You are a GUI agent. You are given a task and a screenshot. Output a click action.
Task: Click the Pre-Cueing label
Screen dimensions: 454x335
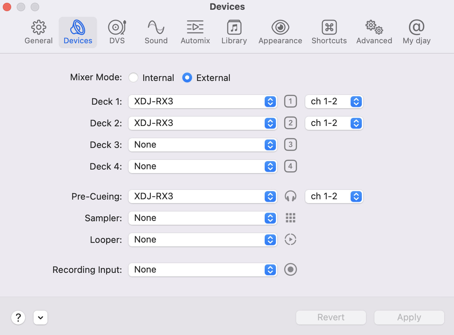click(97, 196)
